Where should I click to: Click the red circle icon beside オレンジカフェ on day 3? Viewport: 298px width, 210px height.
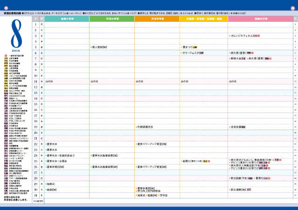click(x=259, y=36)
